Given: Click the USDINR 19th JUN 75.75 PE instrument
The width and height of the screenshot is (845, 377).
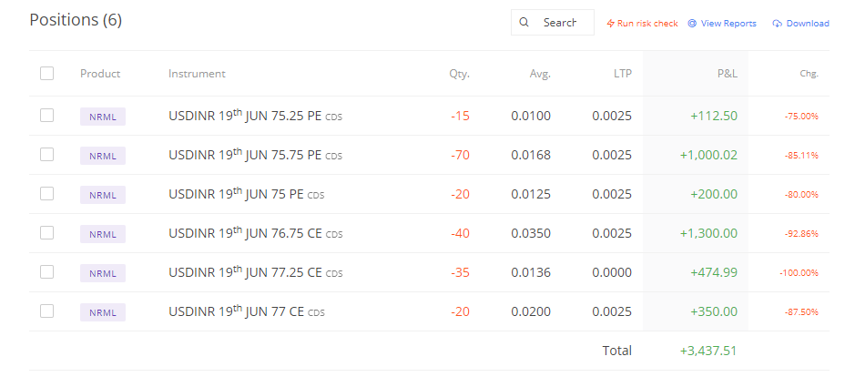Looking at the screenshot, I should coord(246,156).
